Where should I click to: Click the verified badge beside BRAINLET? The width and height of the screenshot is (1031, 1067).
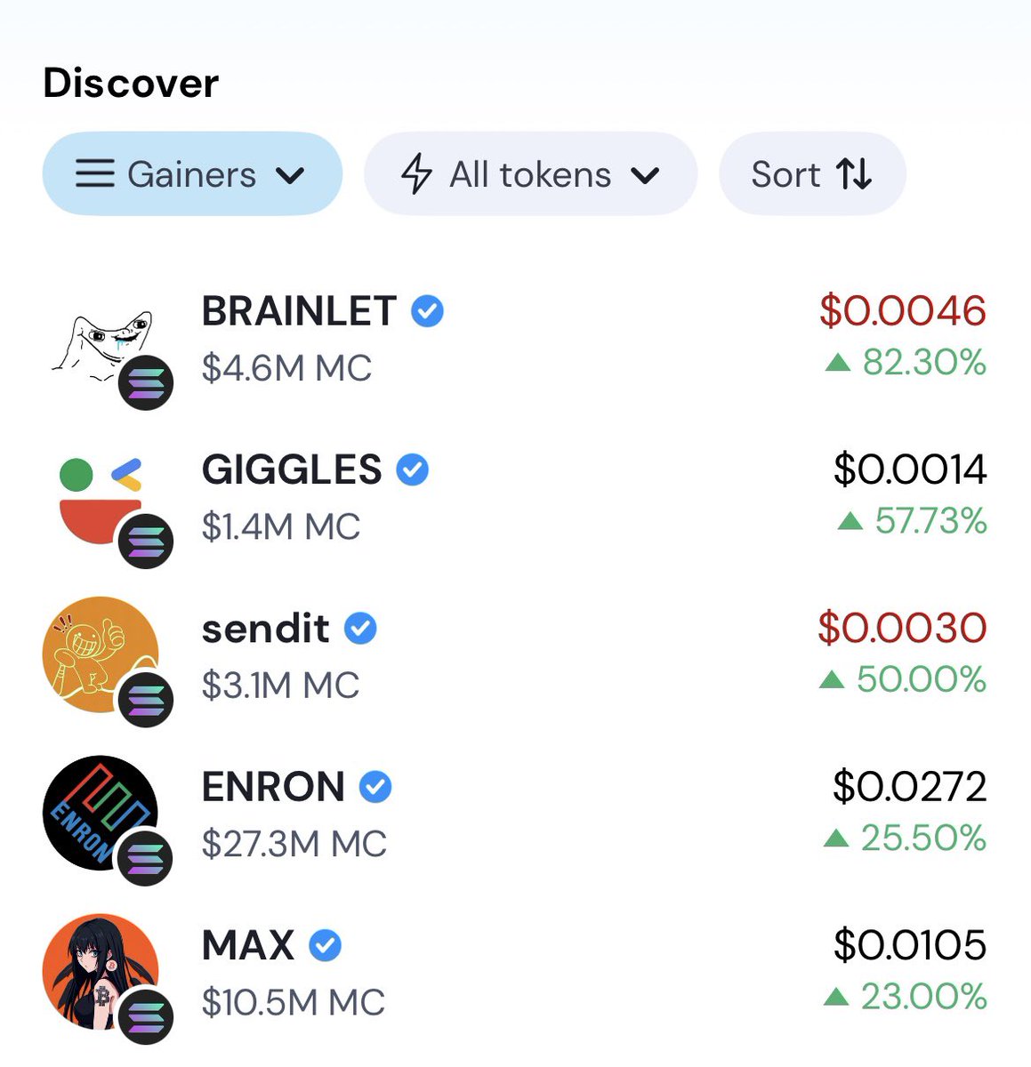pyautogui.click(x=427, y=311)
